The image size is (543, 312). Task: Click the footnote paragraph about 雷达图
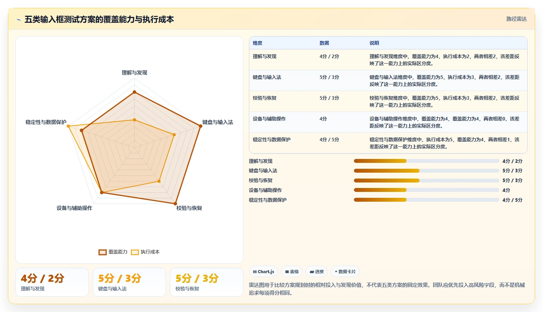tap(387, 289)
